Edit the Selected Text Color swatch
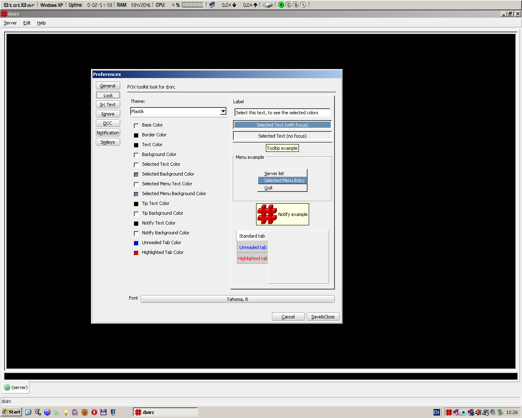522x418 pixels. tap(136, 165)
